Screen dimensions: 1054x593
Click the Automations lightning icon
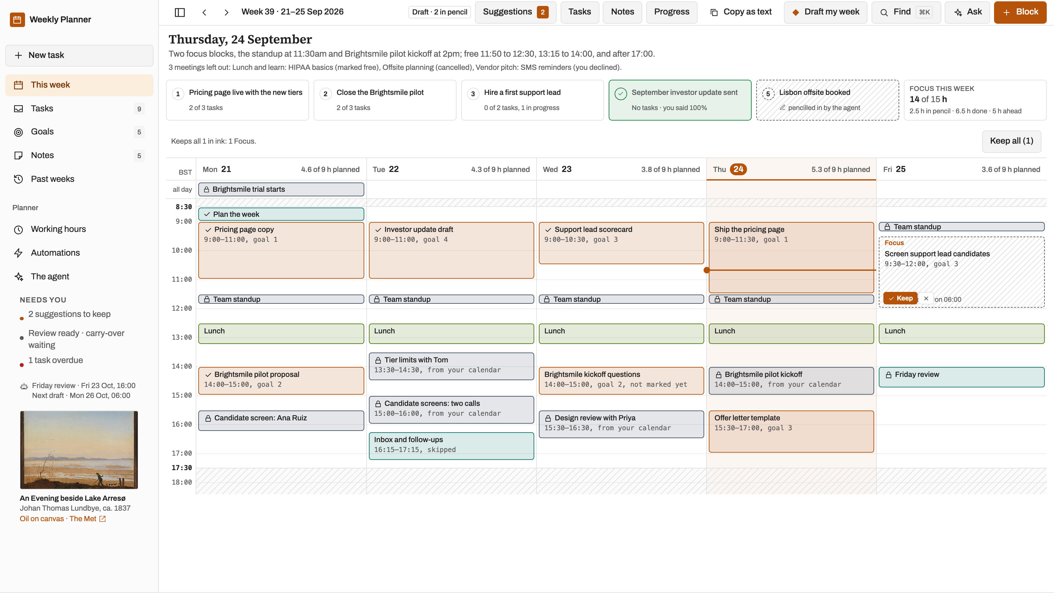tap(18, 253)
